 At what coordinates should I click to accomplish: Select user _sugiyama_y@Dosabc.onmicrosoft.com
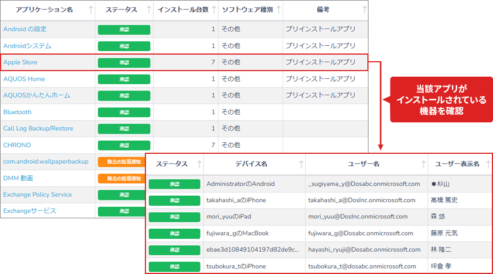tap(364, 184)
